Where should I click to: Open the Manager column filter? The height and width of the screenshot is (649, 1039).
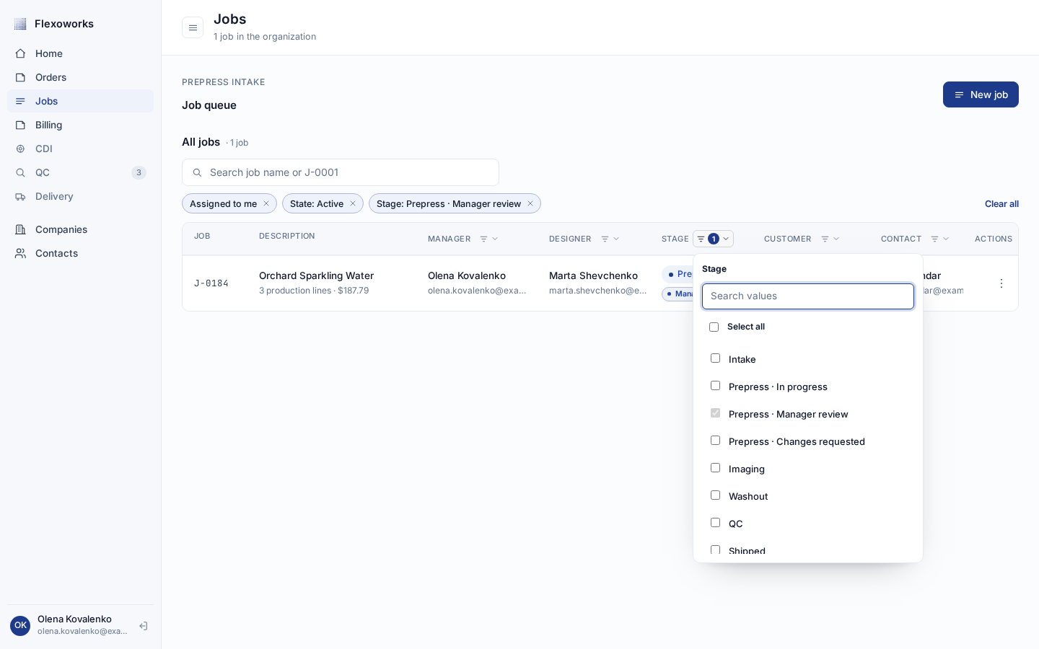point(488,239)
